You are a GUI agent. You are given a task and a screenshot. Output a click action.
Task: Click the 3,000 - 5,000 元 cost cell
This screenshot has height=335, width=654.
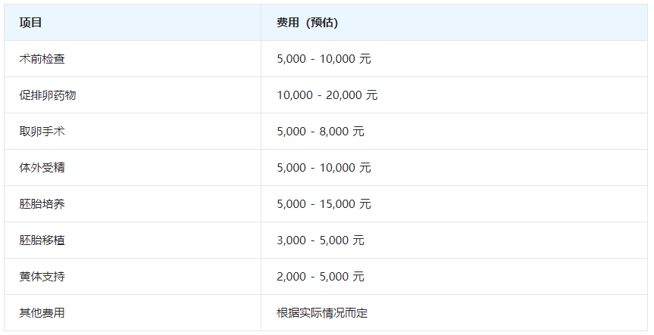click(x=321, y=240)
